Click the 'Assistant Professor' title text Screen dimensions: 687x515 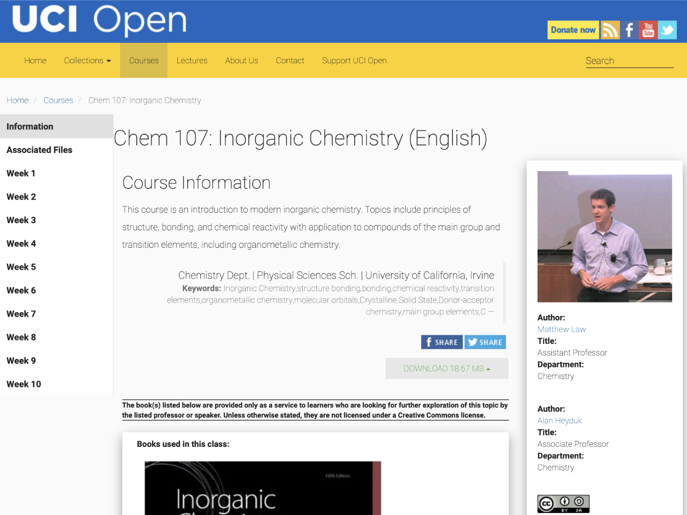click(572, 353)
